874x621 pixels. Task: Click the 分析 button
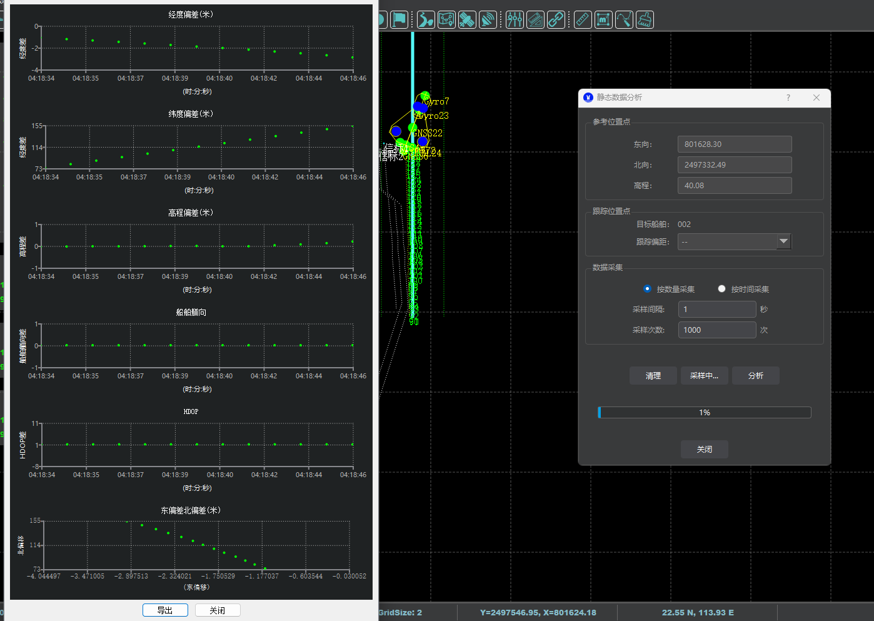756,376
